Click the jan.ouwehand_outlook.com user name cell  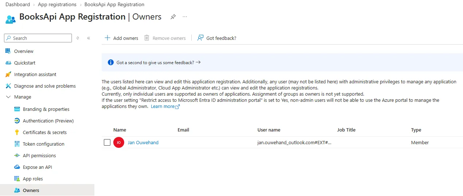(x=295, y=142)
